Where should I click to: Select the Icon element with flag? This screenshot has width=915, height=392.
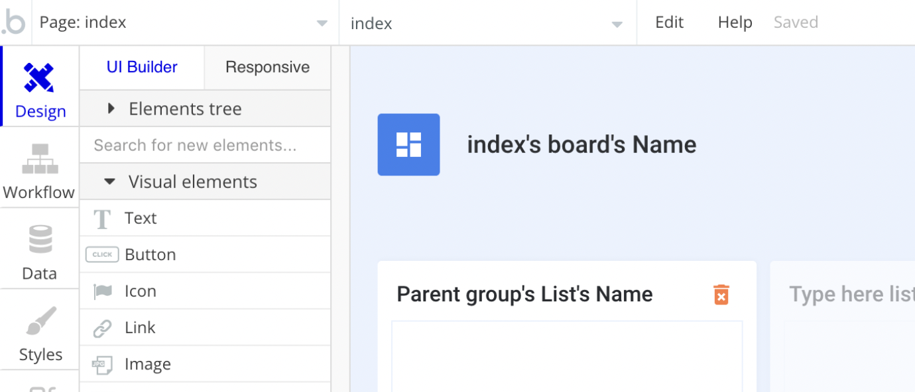point(140,291)
